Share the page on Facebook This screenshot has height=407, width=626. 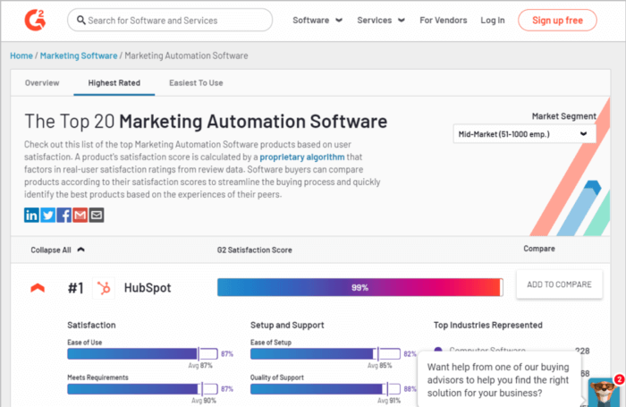pos(64,215)
